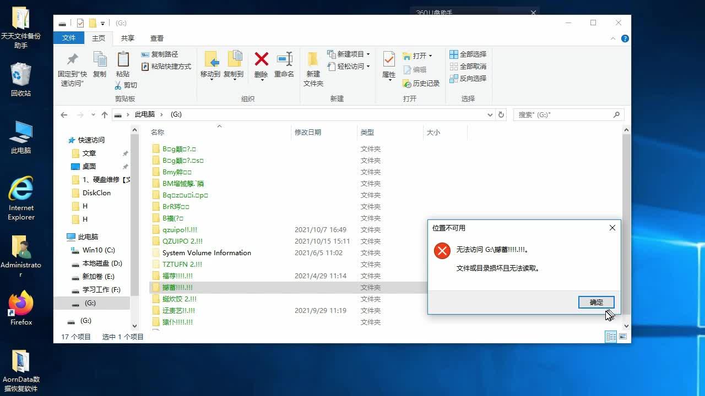Sort by Size column header

point(445,133)
